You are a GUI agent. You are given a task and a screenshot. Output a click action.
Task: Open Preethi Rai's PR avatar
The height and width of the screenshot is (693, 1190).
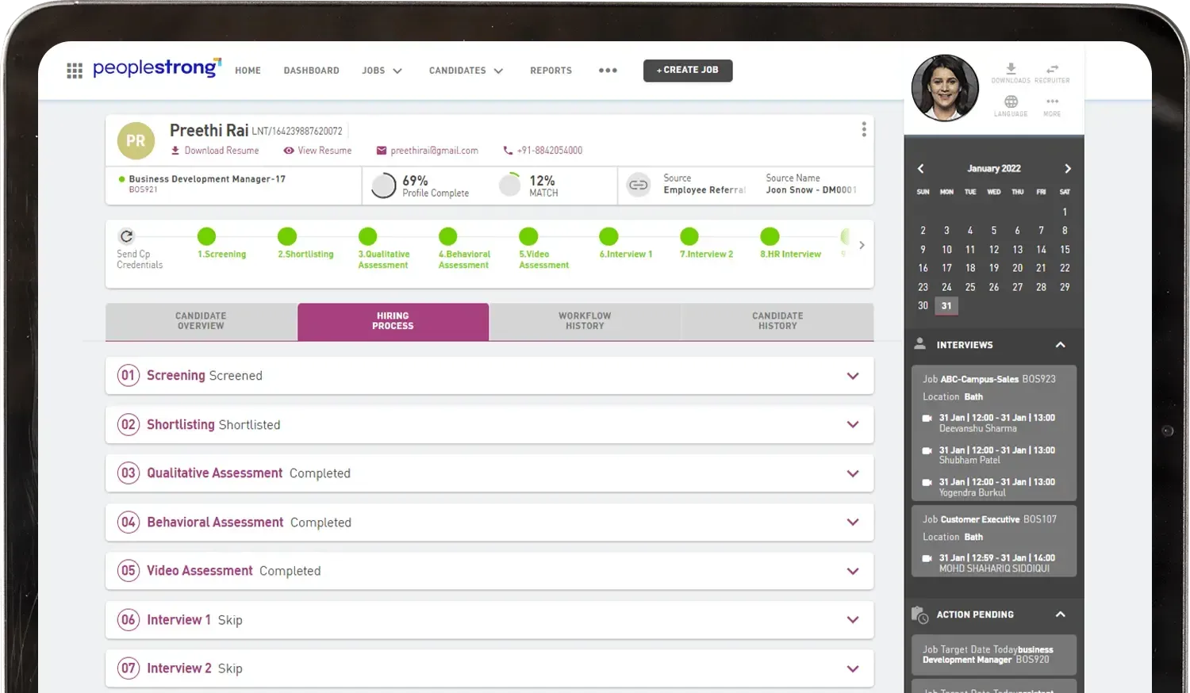(x=135, y=140)
